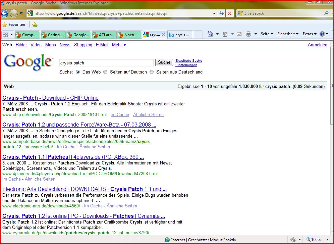Click the Live Search magnifier icon
Screen dimensions: 334x244
[x=326, y=13]
